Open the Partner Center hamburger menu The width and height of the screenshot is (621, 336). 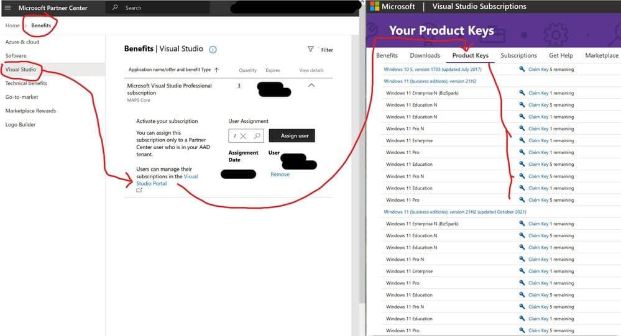click(7, 7)
